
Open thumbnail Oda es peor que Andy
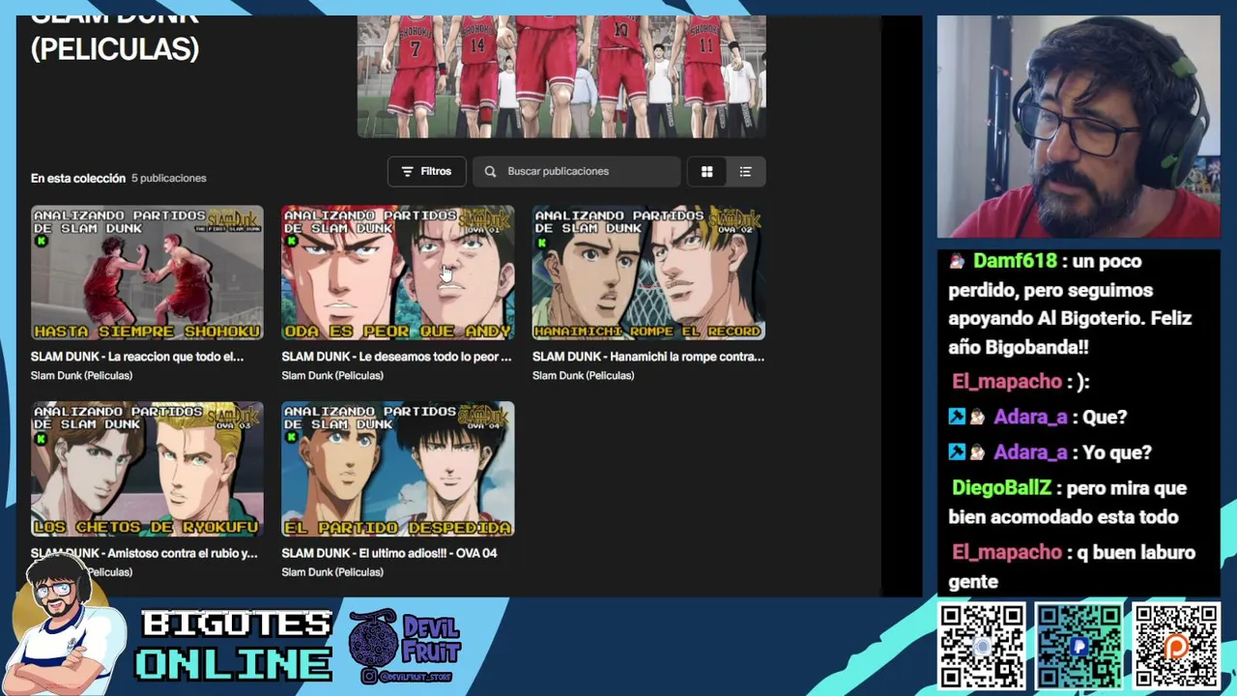397,273
